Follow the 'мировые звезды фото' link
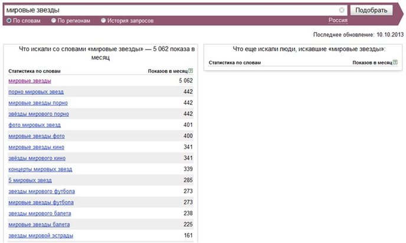Screen dimensions: 406x243 [37, 136]
